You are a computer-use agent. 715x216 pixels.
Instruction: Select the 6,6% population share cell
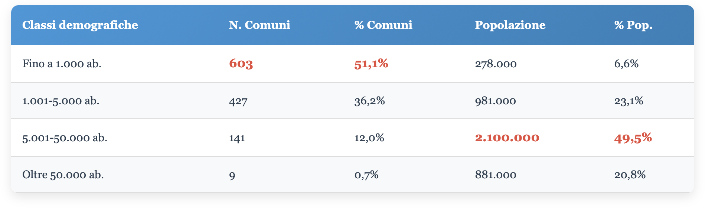(626, 64)
